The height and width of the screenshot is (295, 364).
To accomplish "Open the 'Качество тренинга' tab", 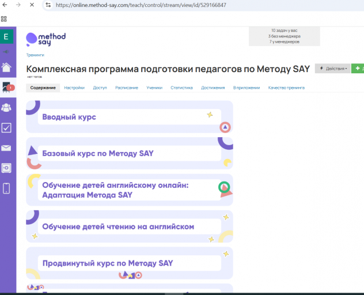I will (x=286, y=88).
